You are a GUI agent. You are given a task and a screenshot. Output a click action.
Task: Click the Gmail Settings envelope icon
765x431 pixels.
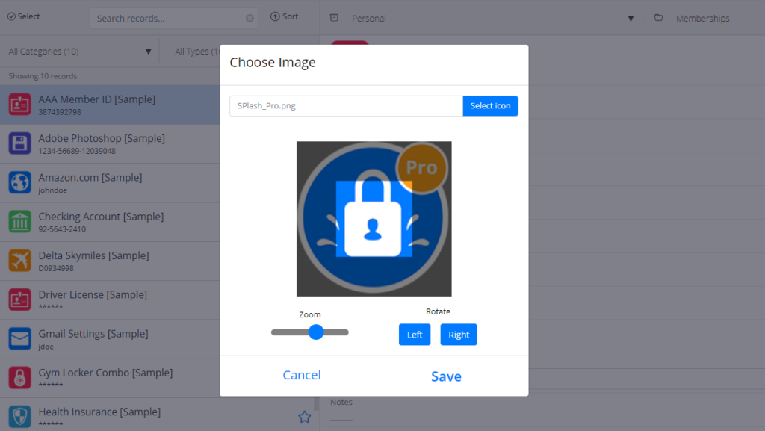click(19, 338)
